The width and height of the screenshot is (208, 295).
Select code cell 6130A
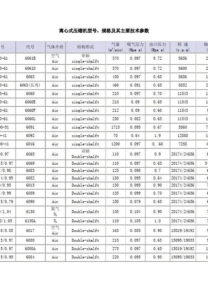(x=31, y=221)
